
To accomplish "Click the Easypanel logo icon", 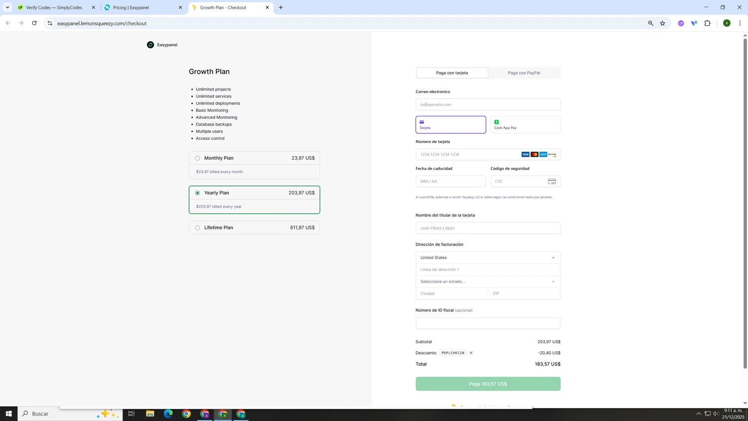I will (x=150, y=45).
